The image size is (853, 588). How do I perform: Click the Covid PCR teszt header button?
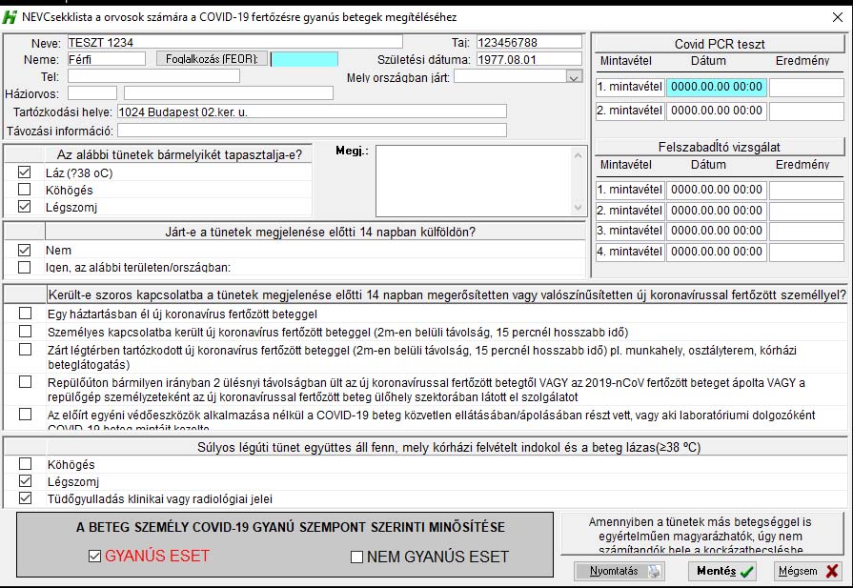pyautogui.click(x=720, y=44)
